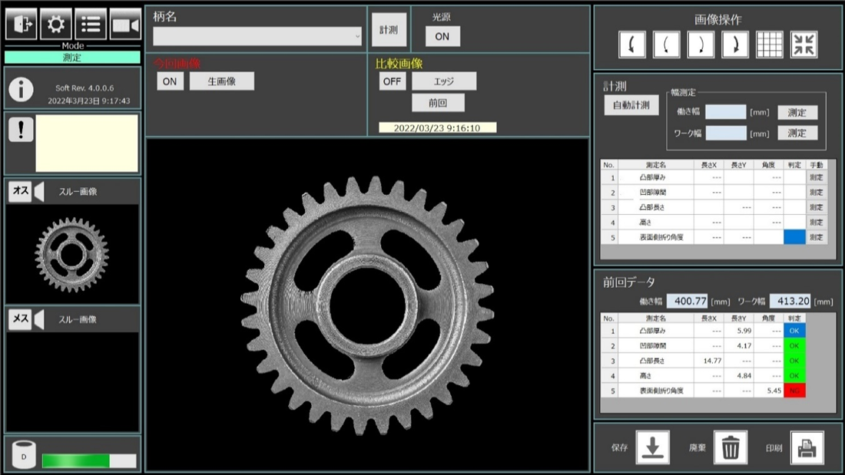Screen dimensions: 845x475
Task: Save data with the download icon
Action: [x=652, y=447]
